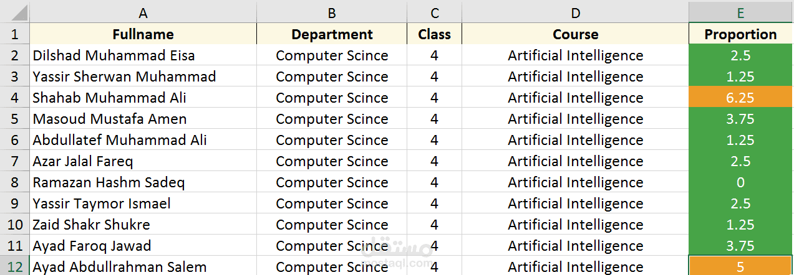This screenshot has height=275, width=794.
Task: Select column D header
Action: [575, 13]
